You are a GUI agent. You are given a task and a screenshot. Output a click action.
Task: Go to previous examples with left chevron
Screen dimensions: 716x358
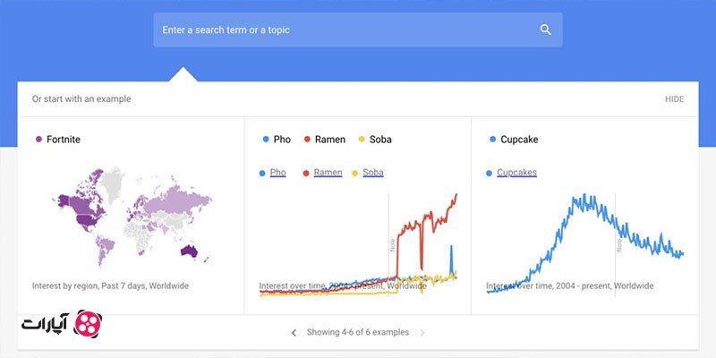294,333
